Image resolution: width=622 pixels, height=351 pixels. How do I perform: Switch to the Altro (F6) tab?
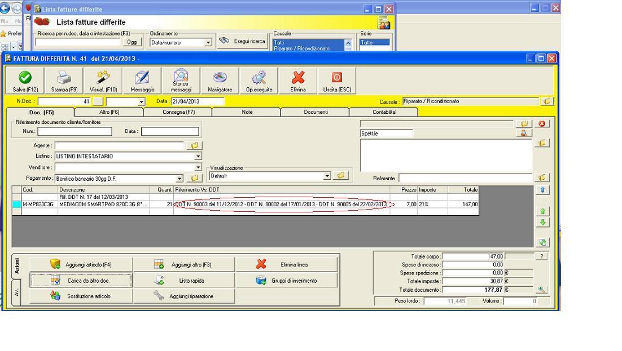[109, 112]
